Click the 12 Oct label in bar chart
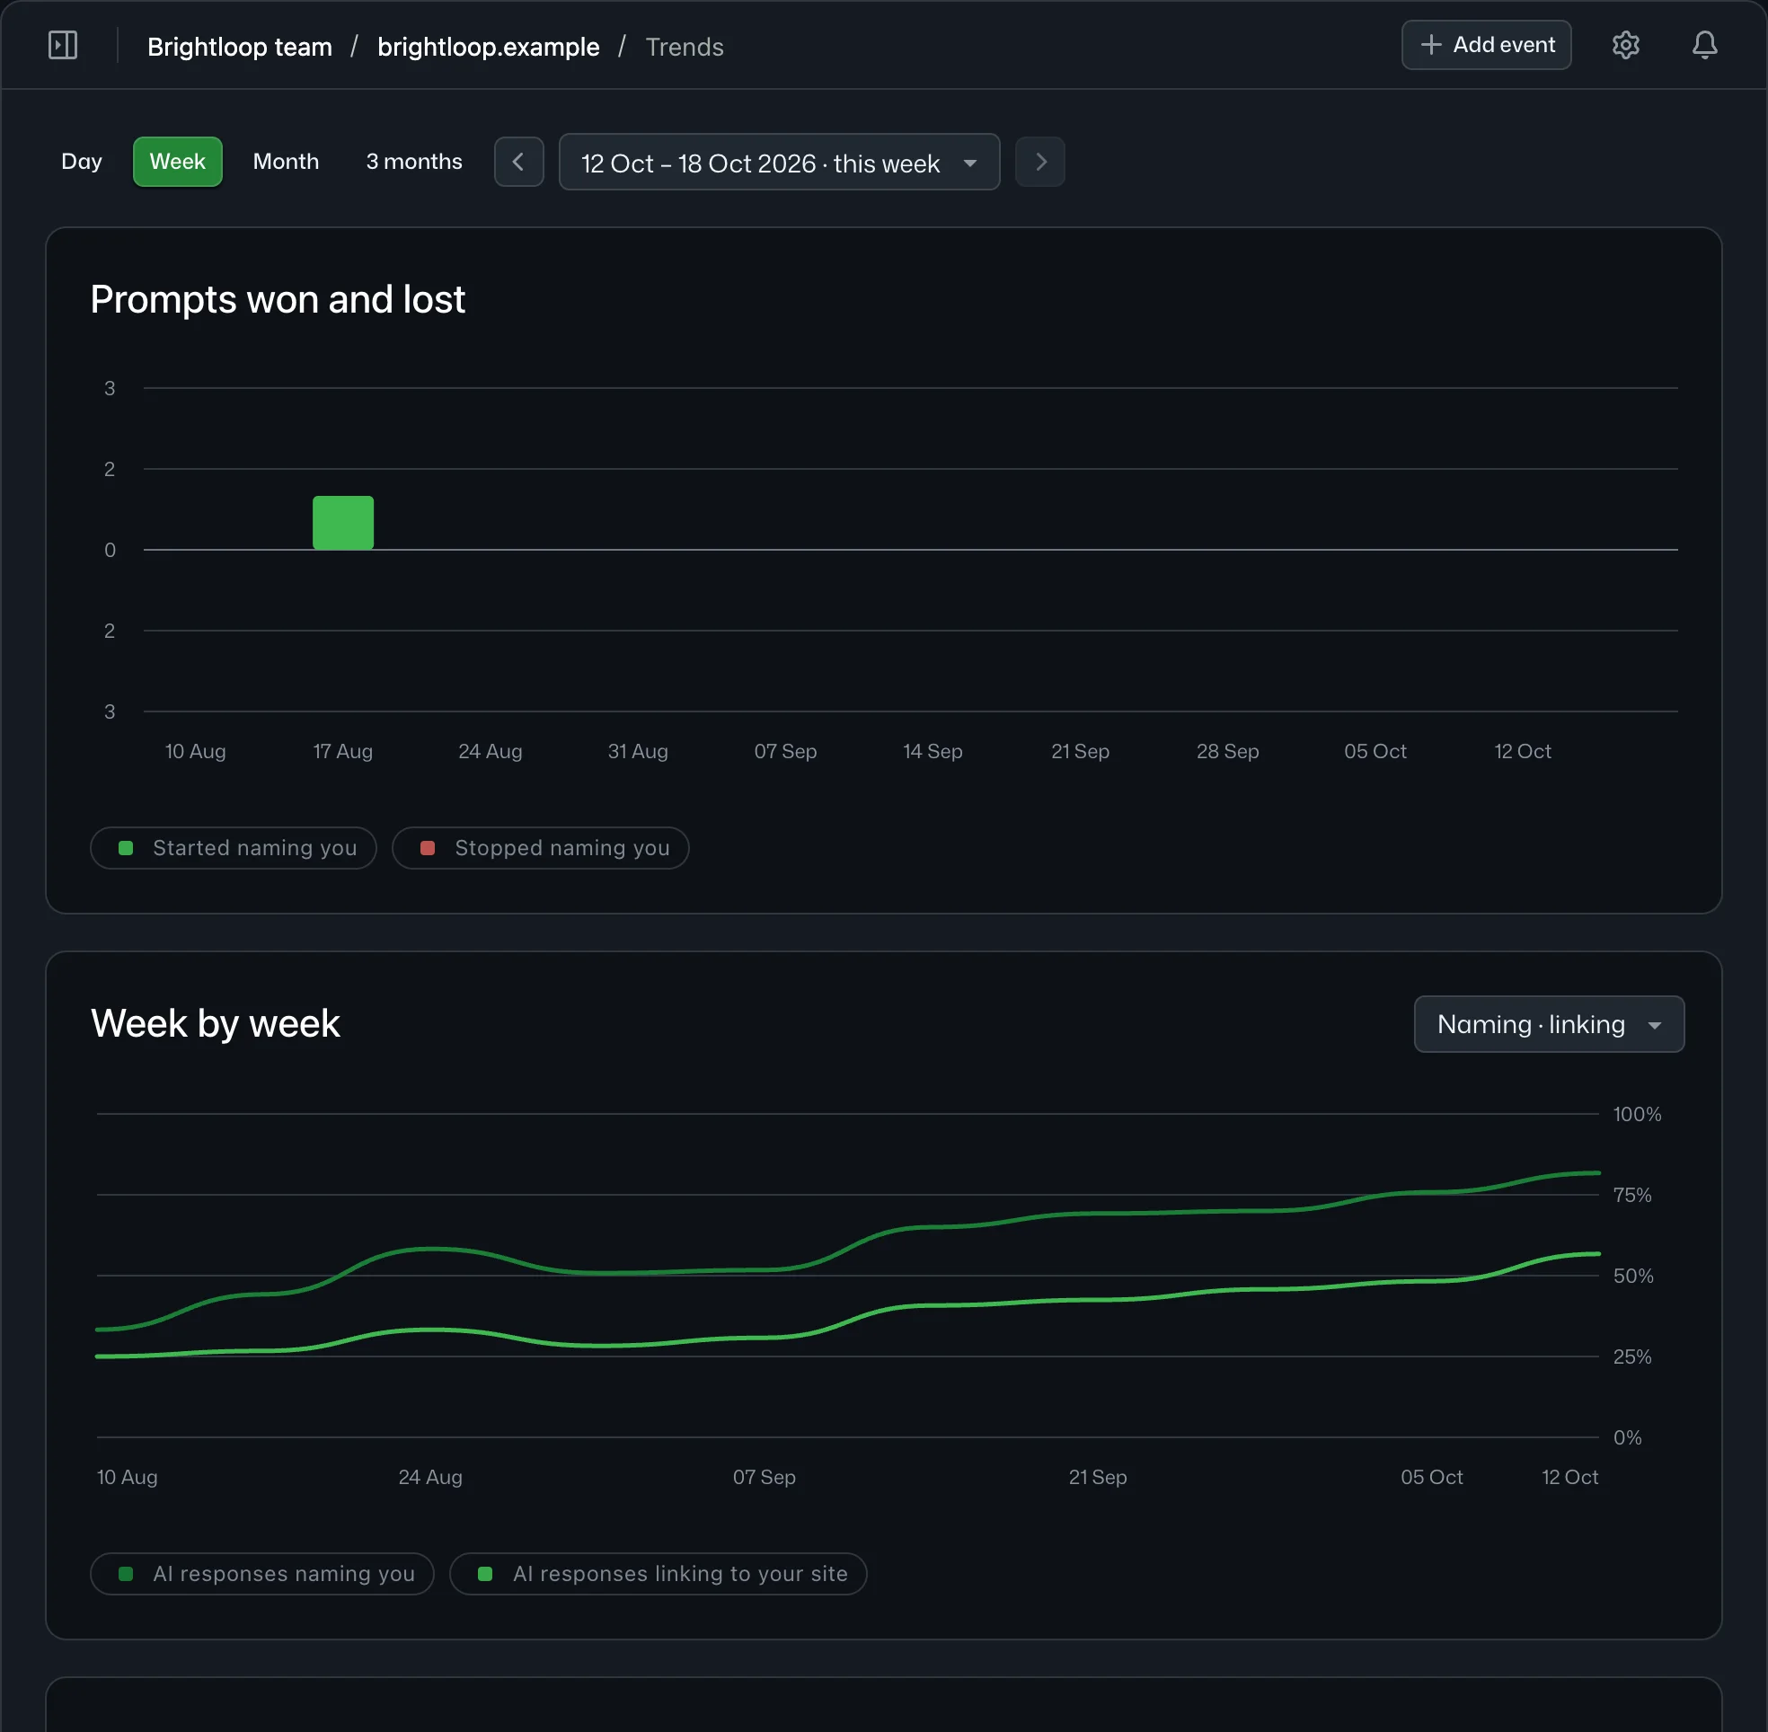 [1523, 751]
